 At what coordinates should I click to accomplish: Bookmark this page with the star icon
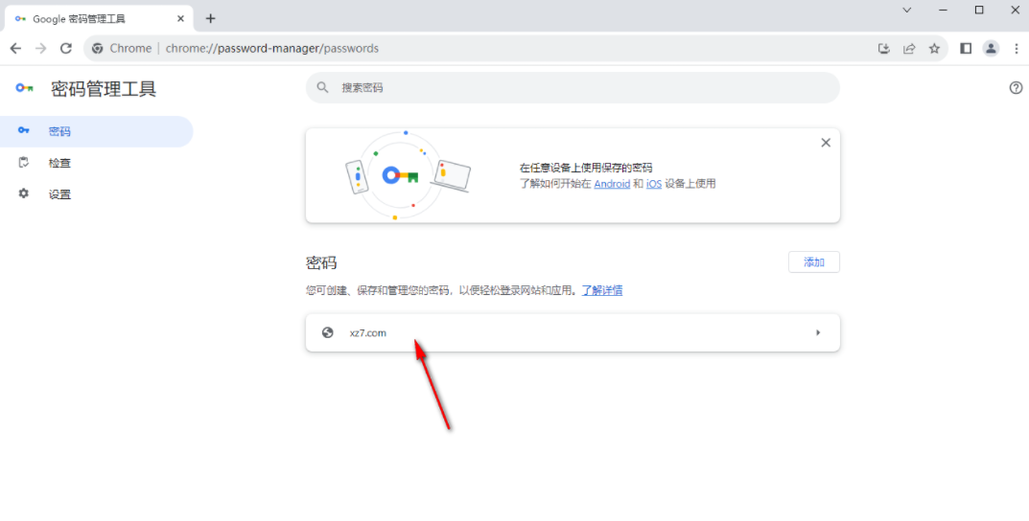(x=934, y=49)
